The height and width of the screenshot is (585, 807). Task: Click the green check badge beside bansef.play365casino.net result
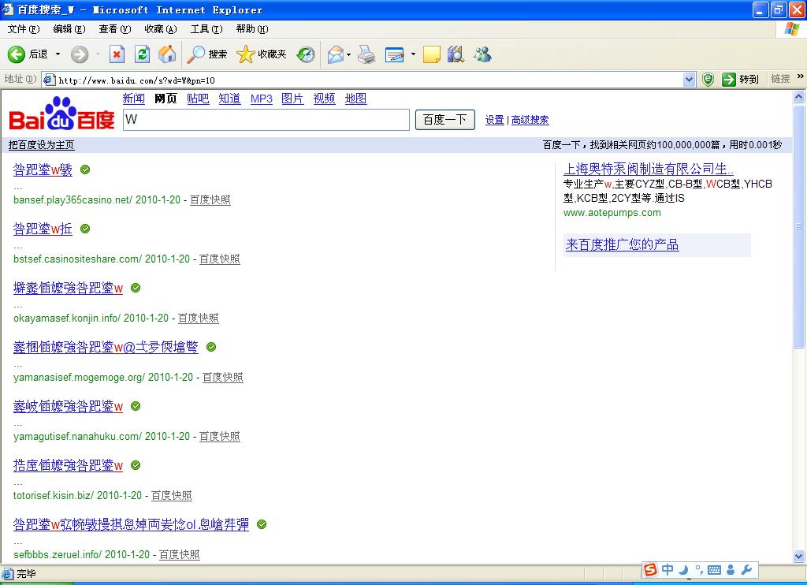[x=85, y=170]
